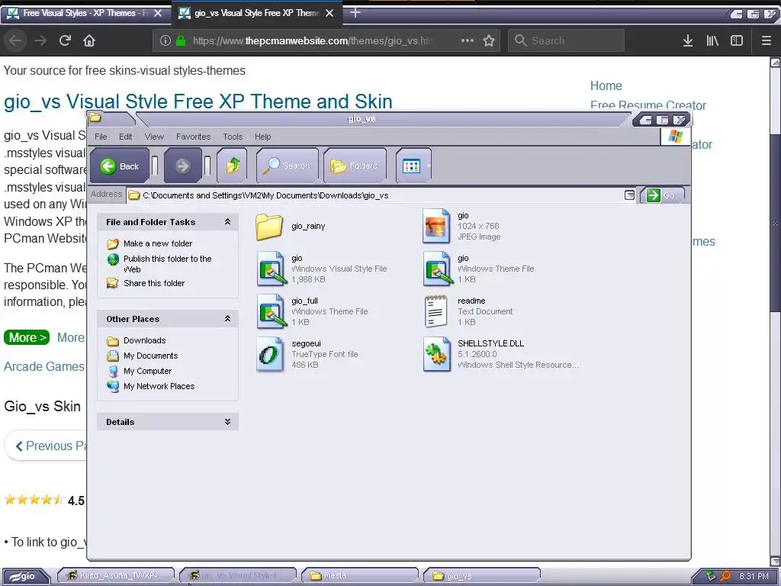Close the gio_vs Visual Style browser tab
The width and height of the screenshot is (781, 586).
(x=329, y=13)
